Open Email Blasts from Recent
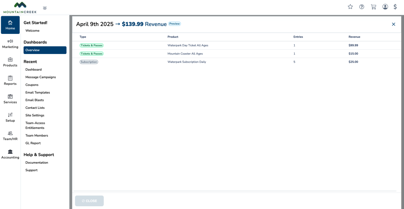This screenshot has width=404, height=209. point(35,100)
